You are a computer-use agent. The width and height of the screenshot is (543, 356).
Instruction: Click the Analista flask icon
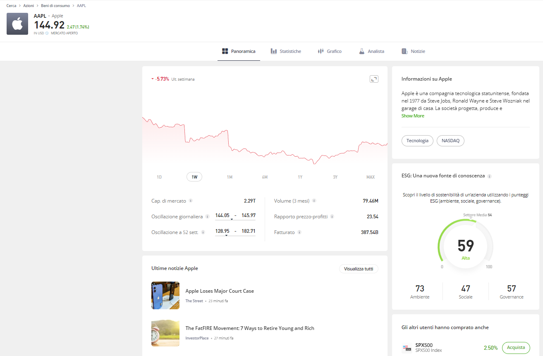click(x=361, y=51)
